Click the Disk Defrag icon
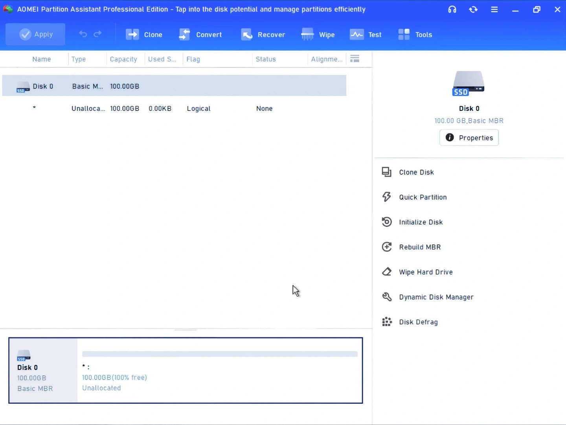The height and width of the screenshot is (425, 566). 387,322
